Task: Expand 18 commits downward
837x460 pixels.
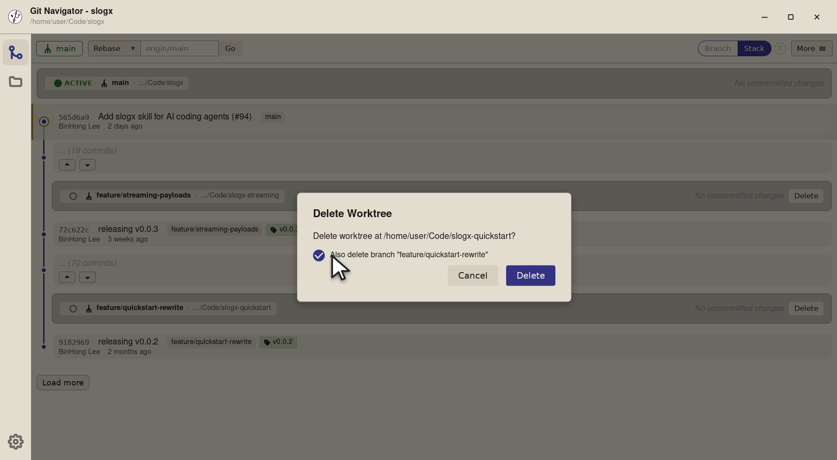Action: coord(88,165)
